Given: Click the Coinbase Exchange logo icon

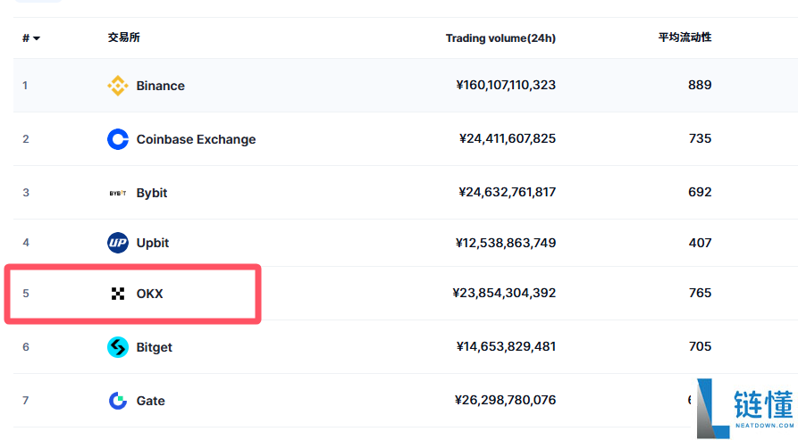Looking at the screenshot, I should (x=118, y=139).
